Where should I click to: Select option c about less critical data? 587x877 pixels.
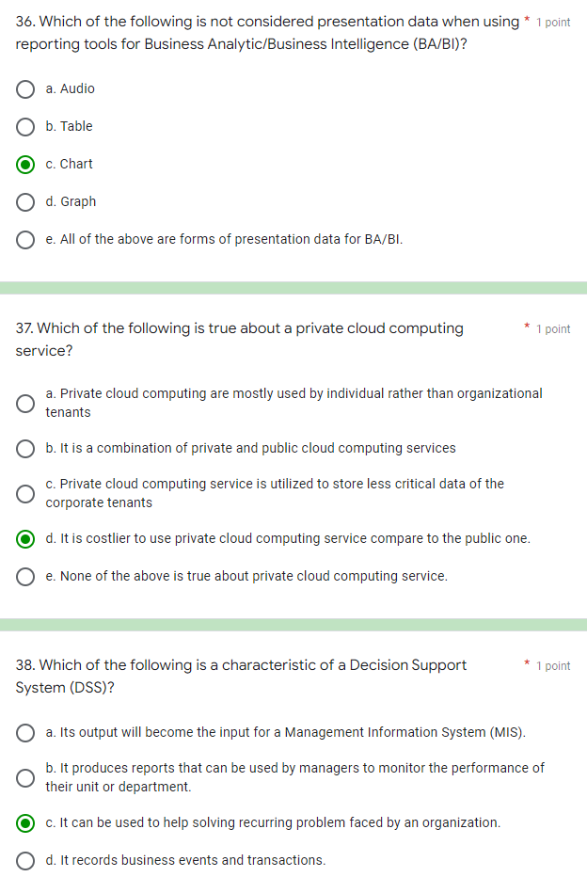(25, 493)
